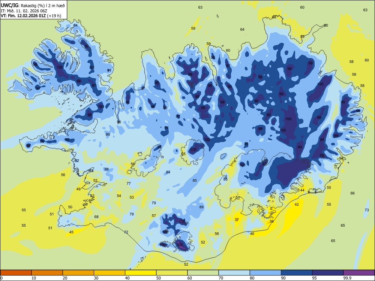Screen dimensions: 375x281
Task: Click the 60–70 light green legend swatch
Action: point(203,273)
